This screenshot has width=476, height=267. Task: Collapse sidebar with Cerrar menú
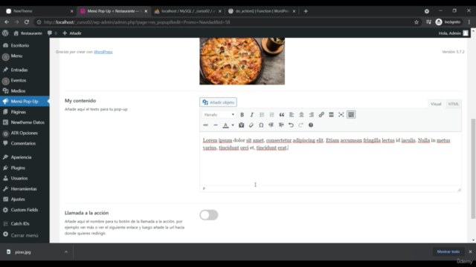click(25, 235)
